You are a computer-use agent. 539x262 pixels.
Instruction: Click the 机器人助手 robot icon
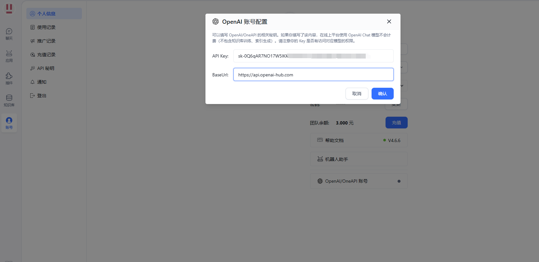320,159
